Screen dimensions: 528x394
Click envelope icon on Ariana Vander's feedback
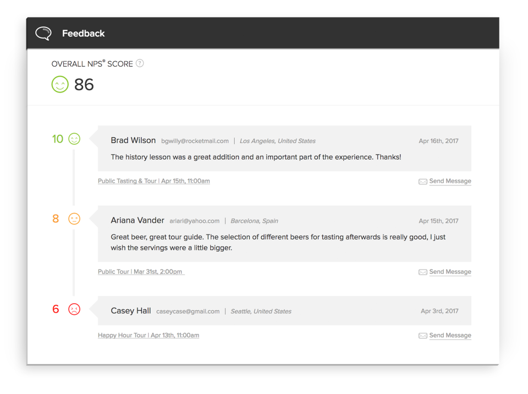422,272
